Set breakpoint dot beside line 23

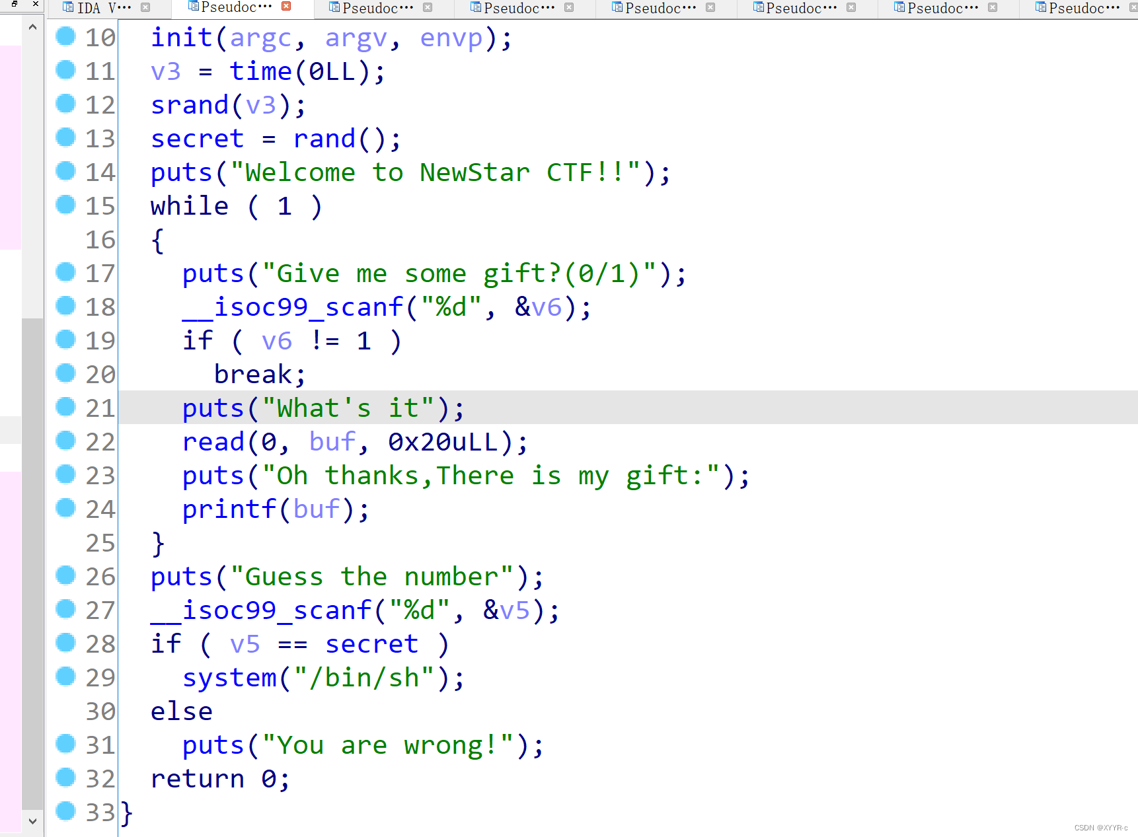coord(65,474)
